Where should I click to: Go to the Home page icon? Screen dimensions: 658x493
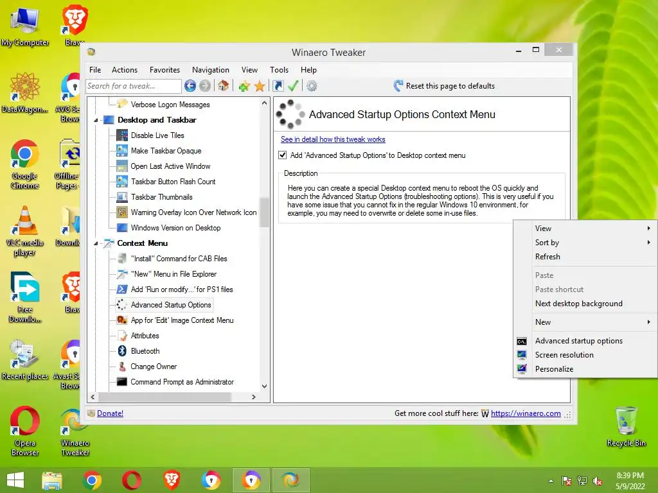tap(223, 86)
